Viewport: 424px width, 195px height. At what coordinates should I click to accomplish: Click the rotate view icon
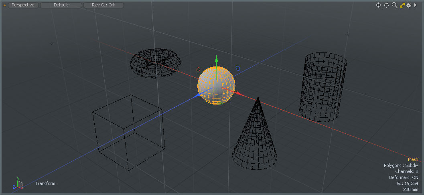[x=387, y=5]
